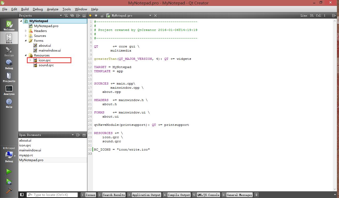Click the Type to locate field
This screenshot has width=339, height=198.
pyautogui.click(x=52, y=195)
